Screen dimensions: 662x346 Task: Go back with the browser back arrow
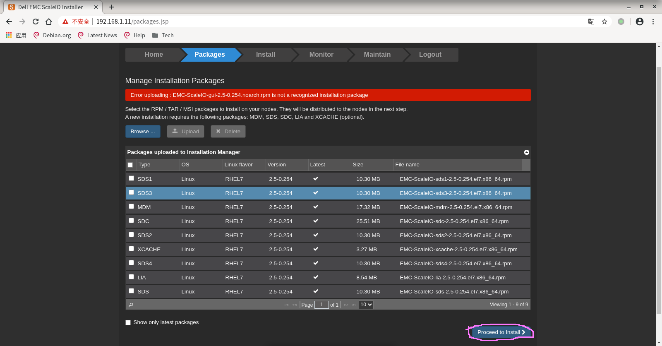point(9,22)
